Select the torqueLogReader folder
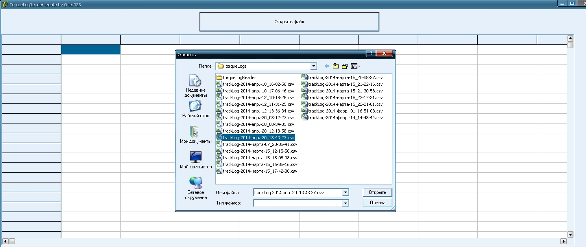 pyautogui.click(x=239, y=77)
